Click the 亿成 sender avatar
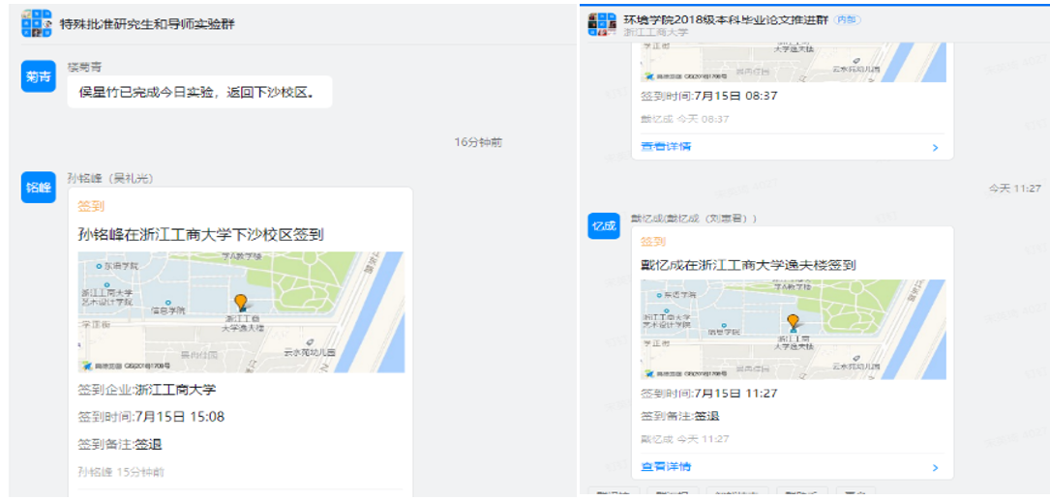Screen dimensions: 1050x500 (603, 227)
